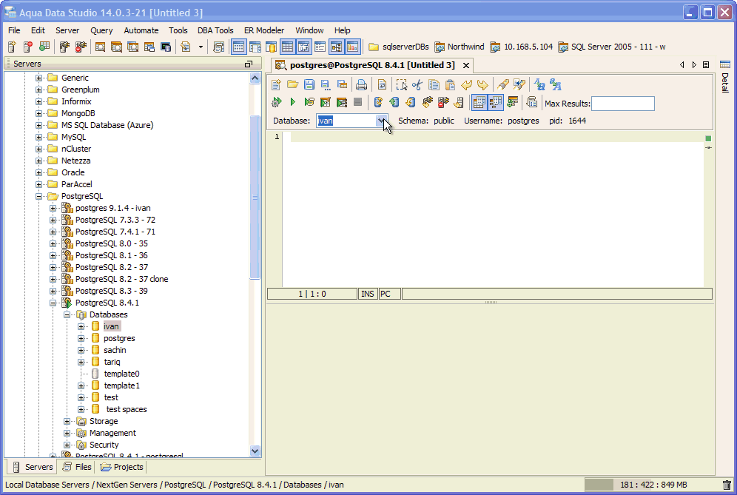Click into the Max Results field
Screen dimensions: 737x495
623,104
